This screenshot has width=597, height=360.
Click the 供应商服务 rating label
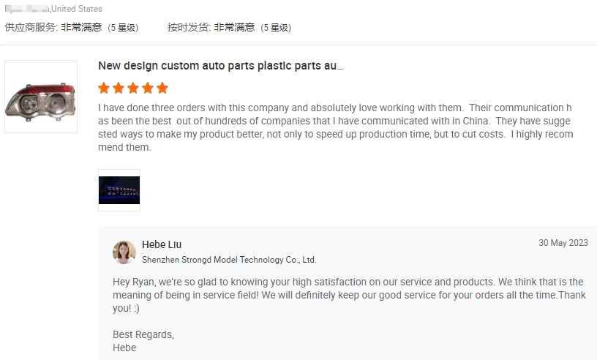point(30,28)
